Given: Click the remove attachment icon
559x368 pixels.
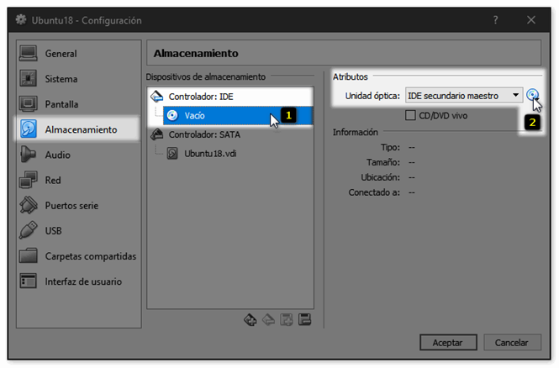Looking at the screenshot, I should point(305,319).
